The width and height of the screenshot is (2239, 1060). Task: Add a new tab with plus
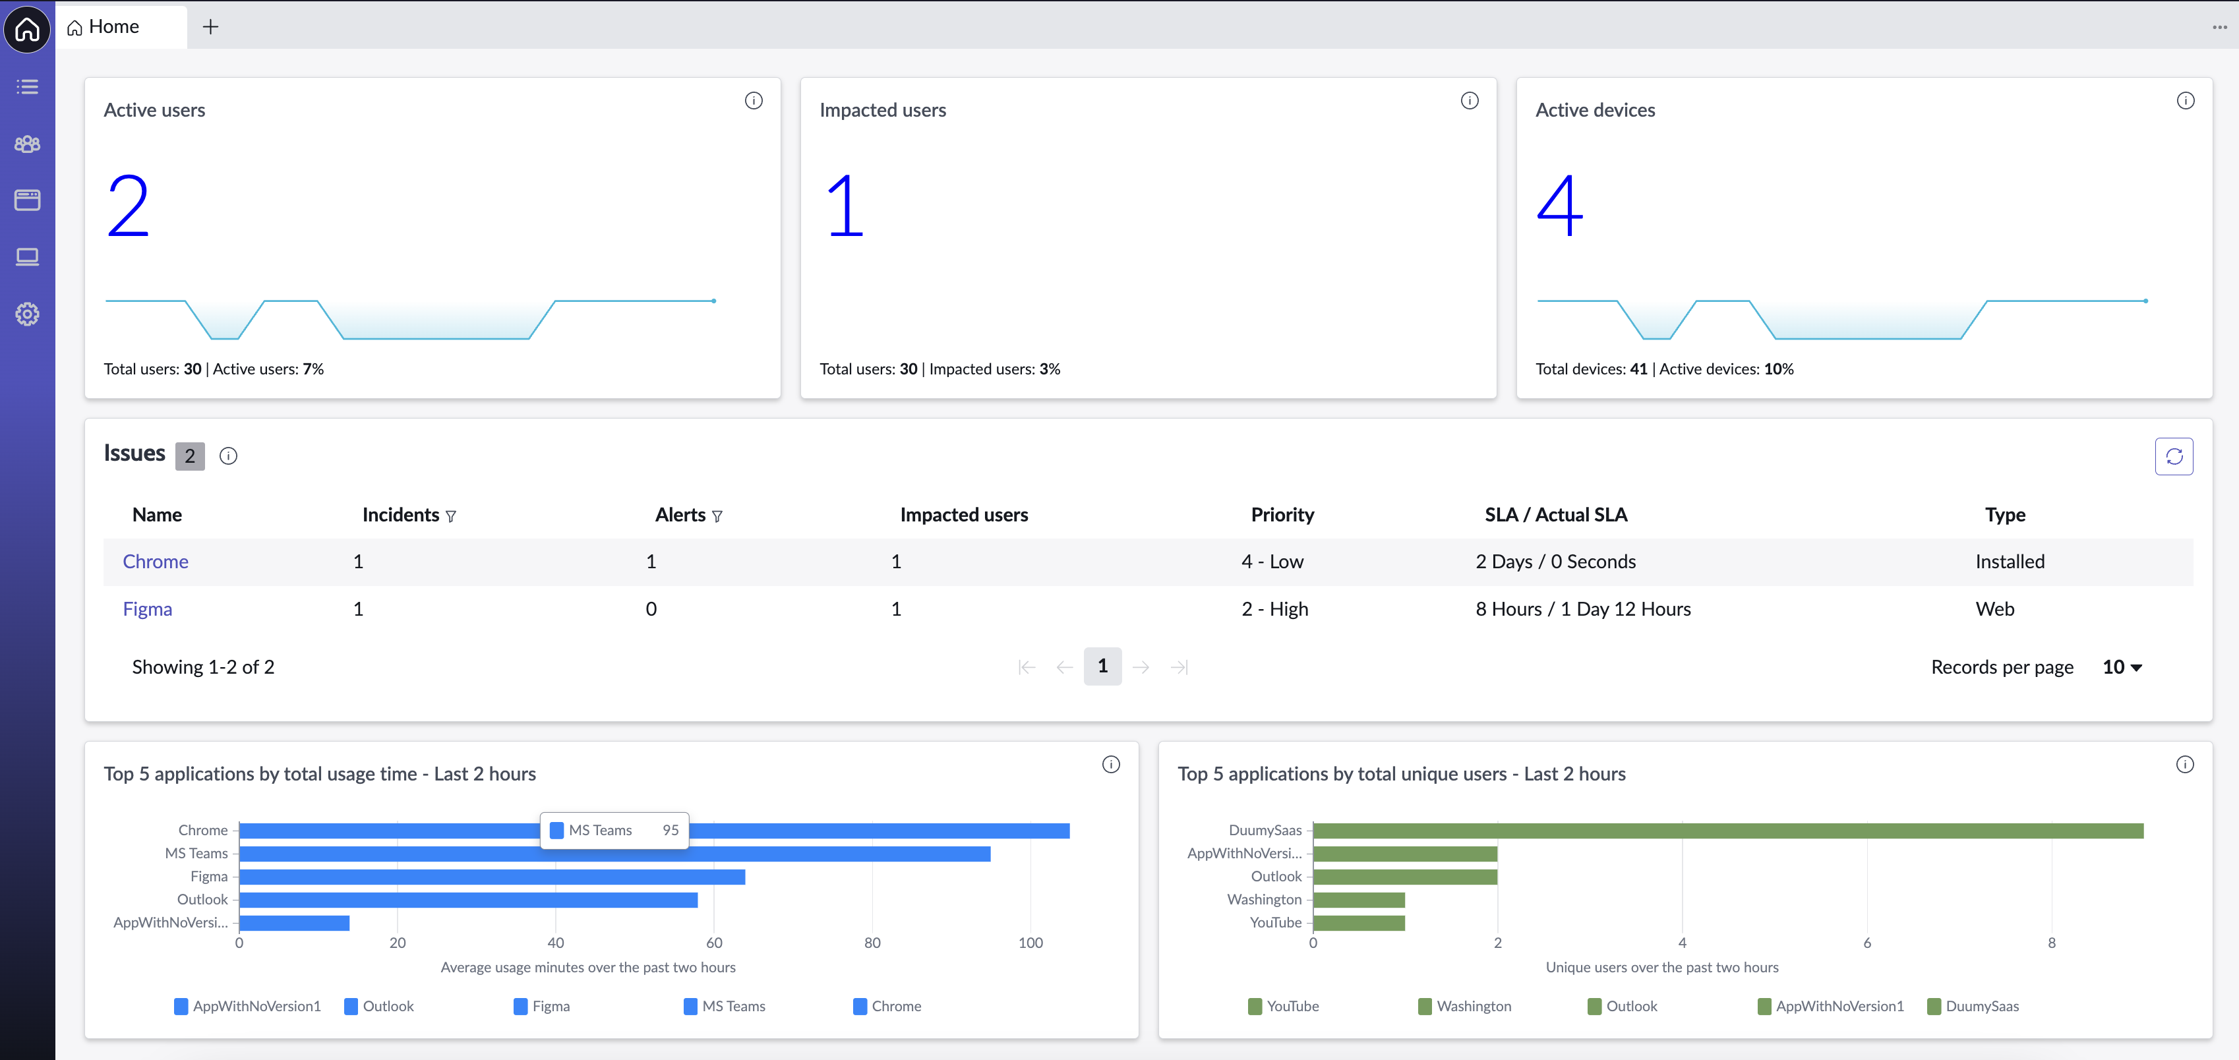click(210, 27)
